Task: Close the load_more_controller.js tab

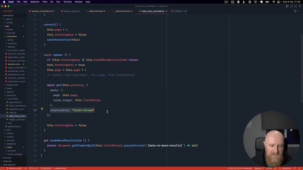Action: (x=166, y=11)
